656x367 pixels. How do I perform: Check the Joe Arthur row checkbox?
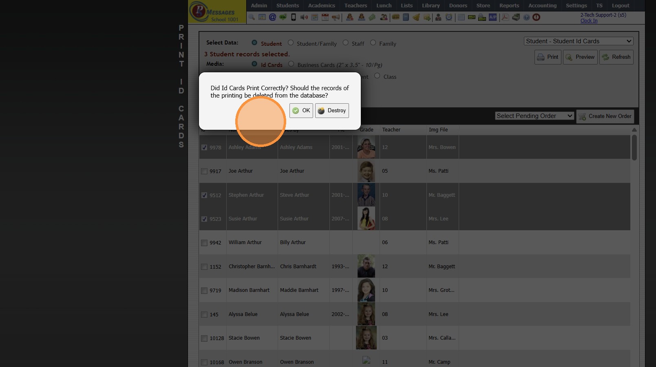[x=204, y=171]
